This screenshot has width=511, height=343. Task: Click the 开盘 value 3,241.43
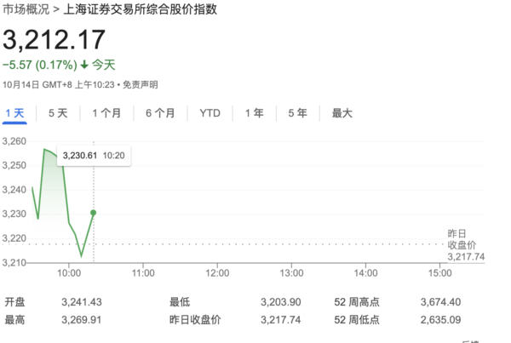[81, 302]
